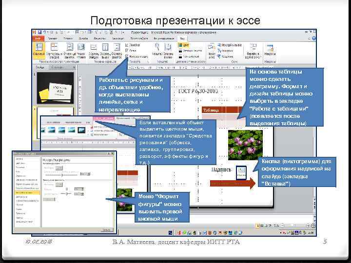Click the Save icon in quick access toolbar
The height and width of the screenshot is (263, 351).
pyautogui.click(x=39, y=33)
